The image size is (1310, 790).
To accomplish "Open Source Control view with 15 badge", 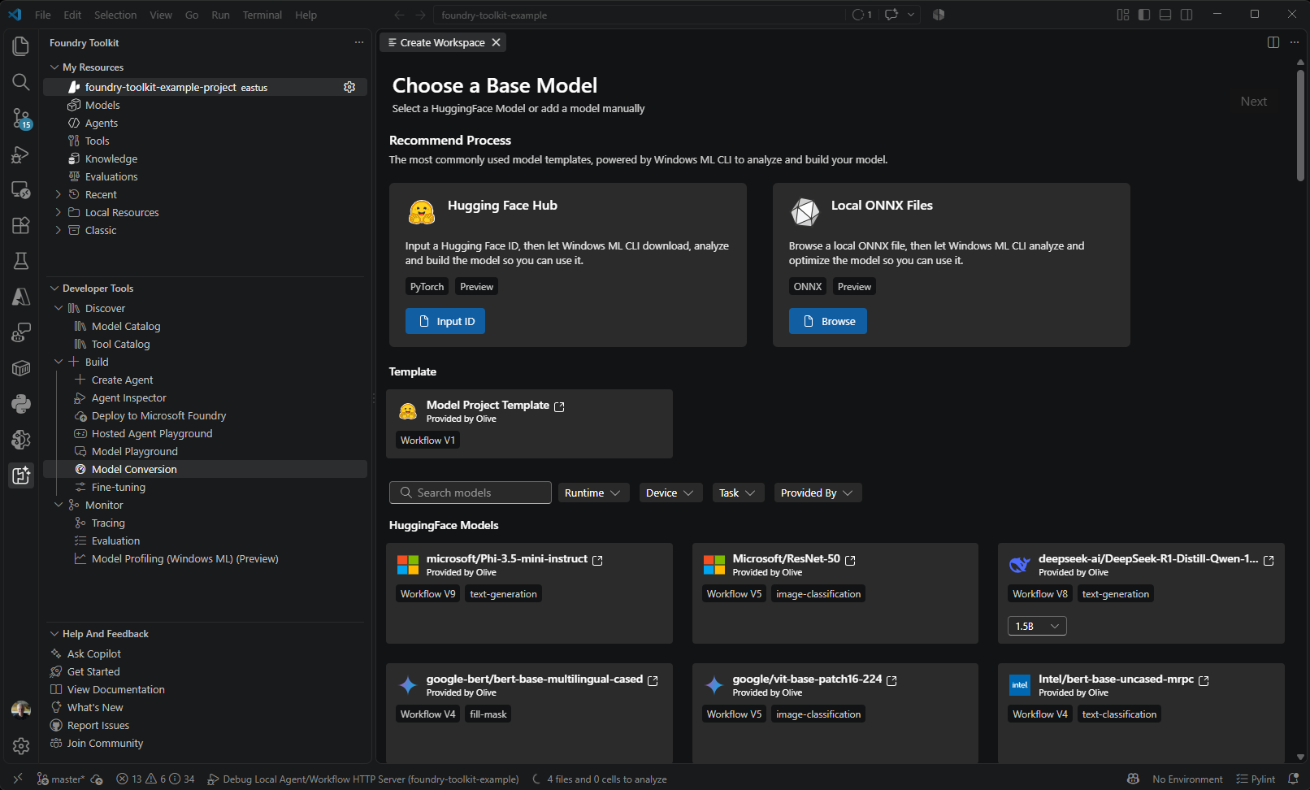I will [x=21, y=119].
